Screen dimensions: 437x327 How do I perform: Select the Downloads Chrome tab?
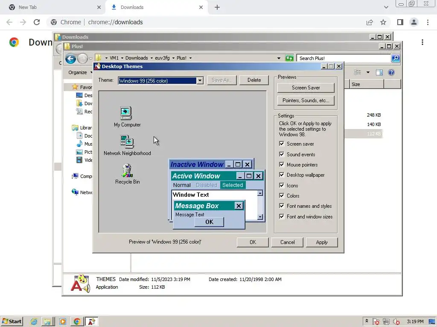coord(156,7)
